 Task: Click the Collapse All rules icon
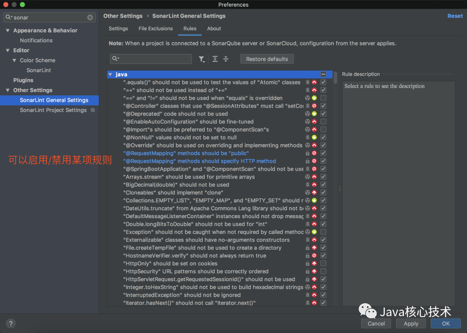pyautogui.click(x=226, y=59)
